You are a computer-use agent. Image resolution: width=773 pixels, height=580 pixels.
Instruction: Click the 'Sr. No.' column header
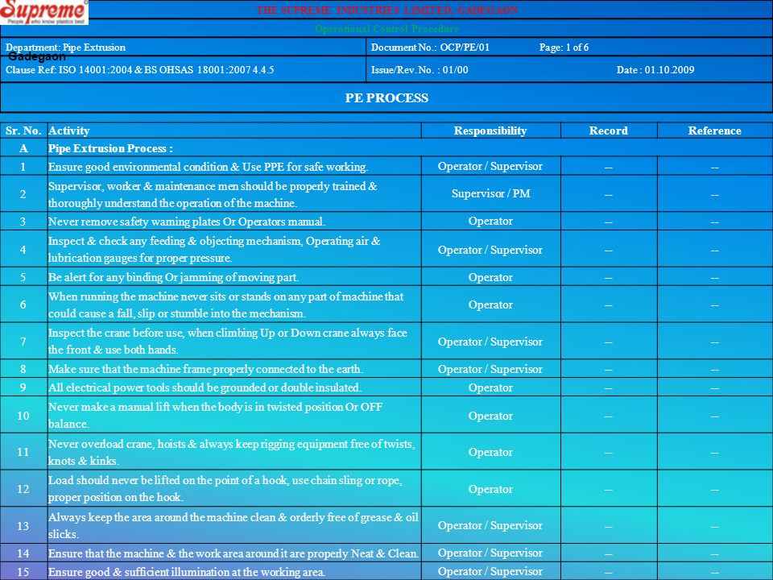(23, 130)
